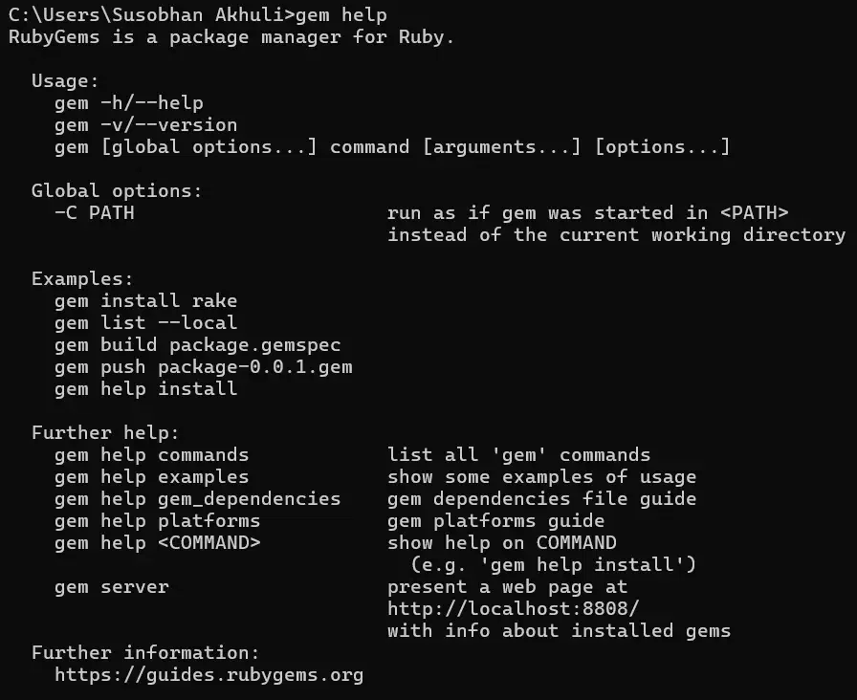
Task: Click the 'gem help examples' text
Action: (x=151, y=477)
